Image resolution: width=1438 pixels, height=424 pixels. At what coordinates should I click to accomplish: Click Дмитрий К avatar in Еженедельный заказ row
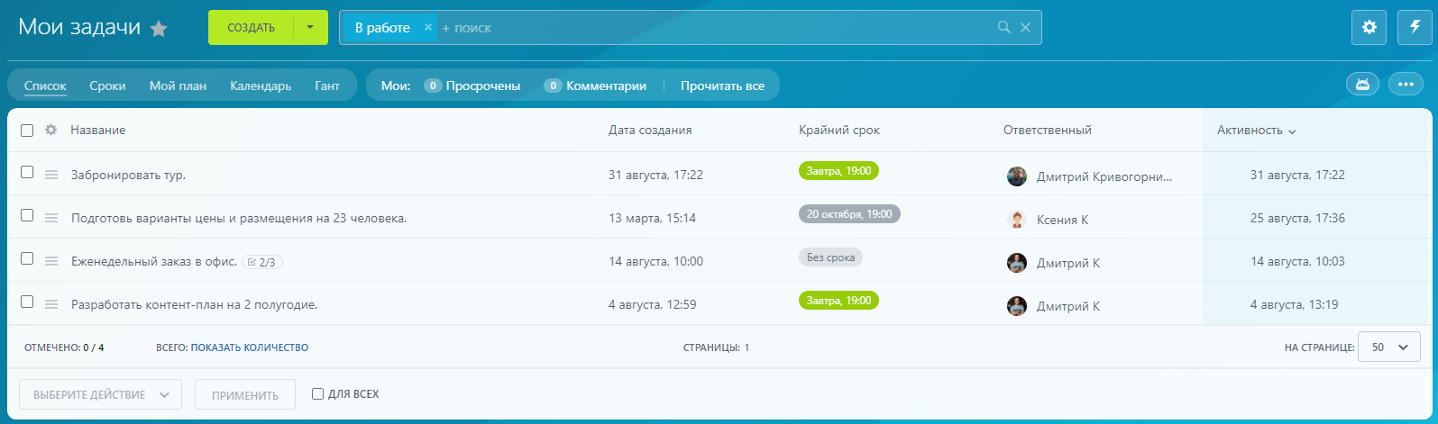(x=1017, y=263)
